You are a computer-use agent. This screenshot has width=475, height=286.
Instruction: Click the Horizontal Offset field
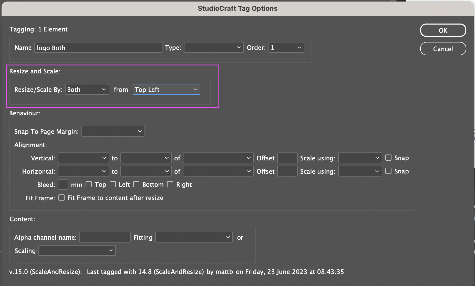(287, 171)
